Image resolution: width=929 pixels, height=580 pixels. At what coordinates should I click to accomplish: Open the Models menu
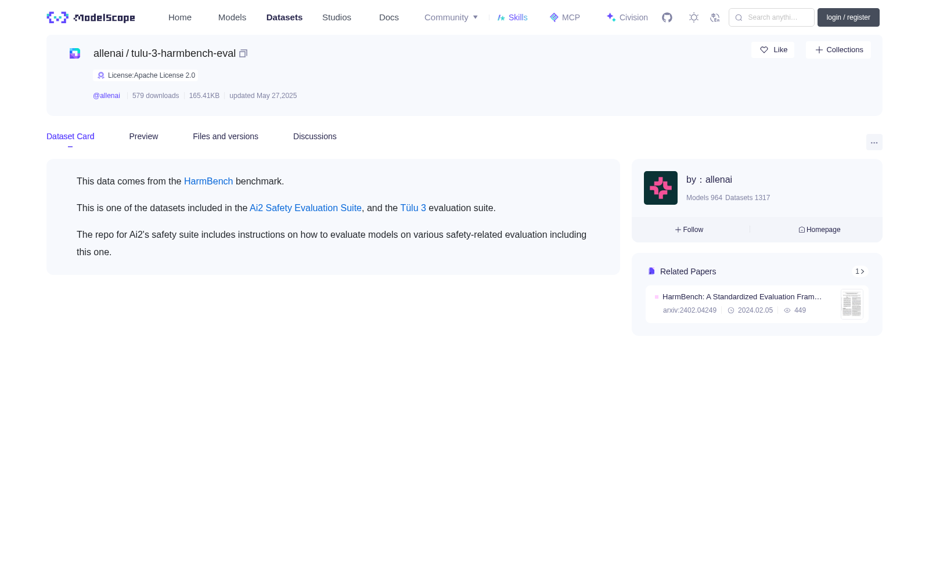pyautogui.click(x=232, y=17)
